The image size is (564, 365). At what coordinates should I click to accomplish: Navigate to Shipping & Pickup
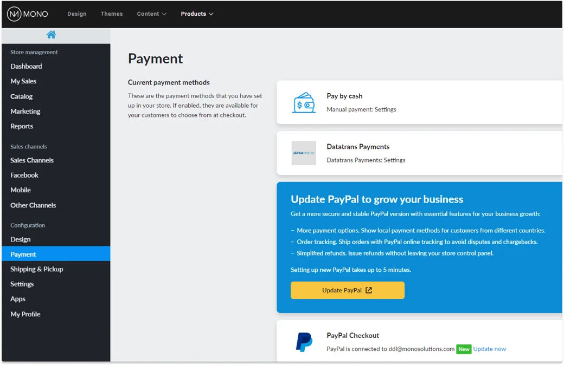click(x=36, y=269)
